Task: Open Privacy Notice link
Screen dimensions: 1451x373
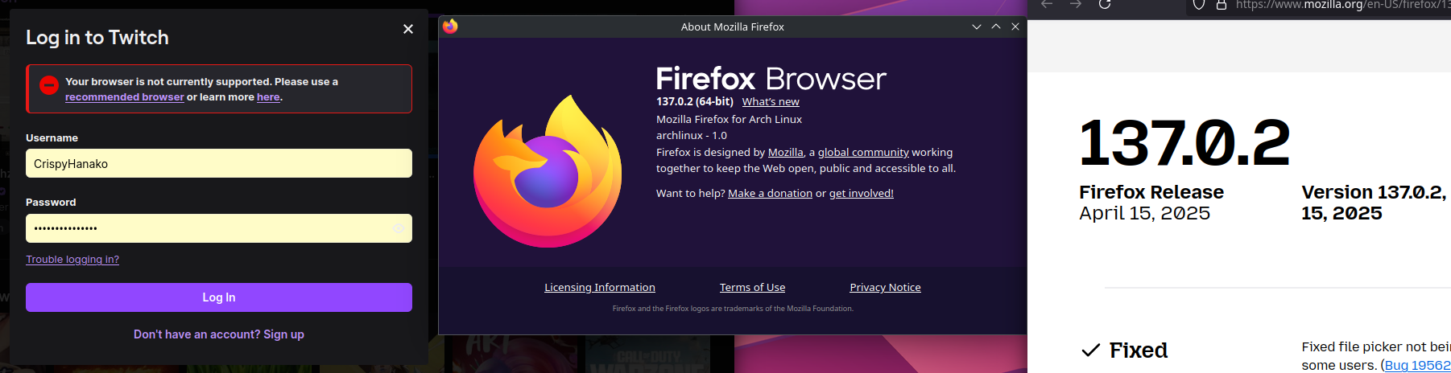Action: 885,287
